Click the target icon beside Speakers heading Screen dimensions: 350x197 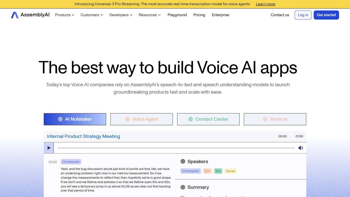(183, 161)
